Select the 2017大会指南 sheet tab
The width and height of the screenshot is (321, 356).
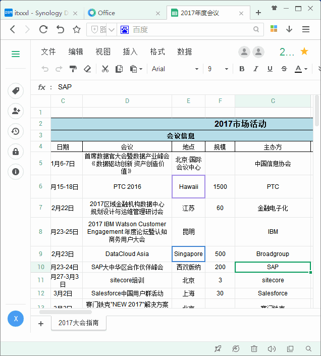click(x=79, y=323)
